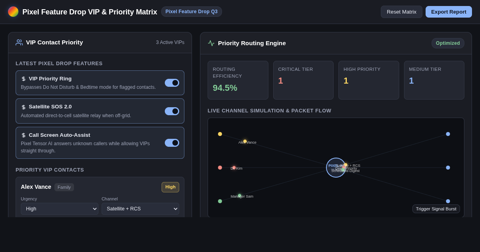480x252 pixels.
Task: Select the Medium Tier stat card
Action: tap(434, 80)
